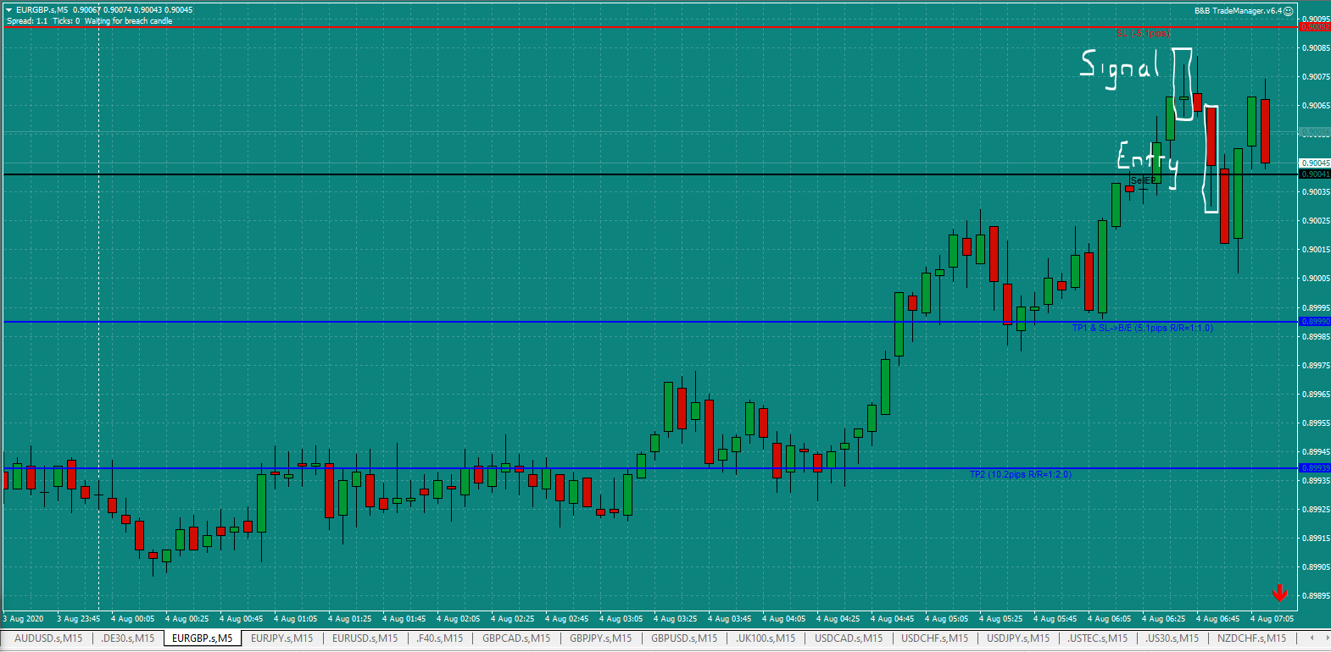Click the expert advisor smiley face icon
This screenshot has height=652, width=1331.
pyautogui.click(x=1289, y=11)
